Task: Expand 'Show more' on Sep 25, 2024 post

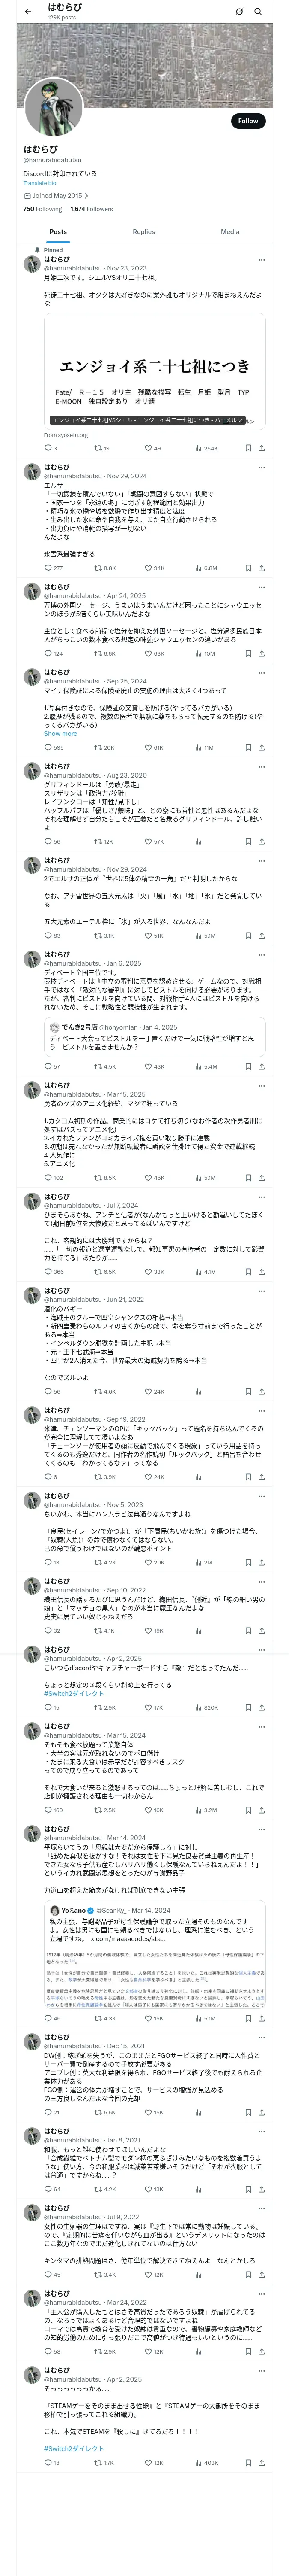Action: [x=60, y=733]
